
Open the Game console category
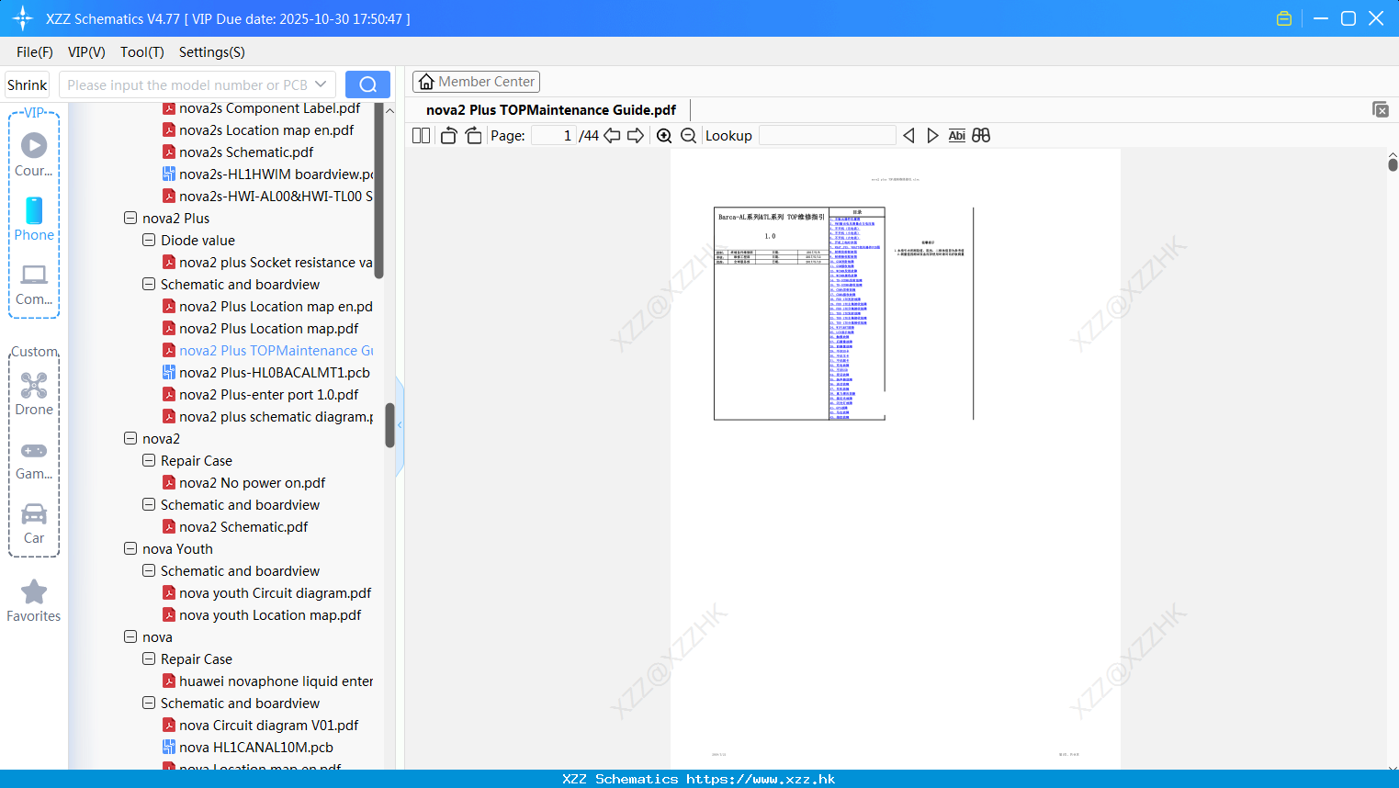tap(34, 459)
